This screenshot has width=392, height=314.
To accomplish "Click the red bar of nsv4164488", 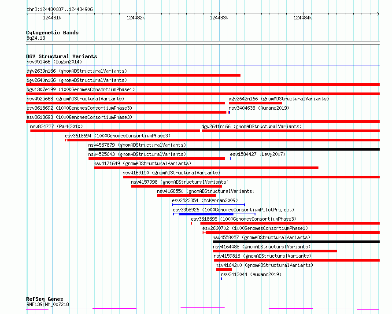I will pyautogui.click(x=275, y=251).
